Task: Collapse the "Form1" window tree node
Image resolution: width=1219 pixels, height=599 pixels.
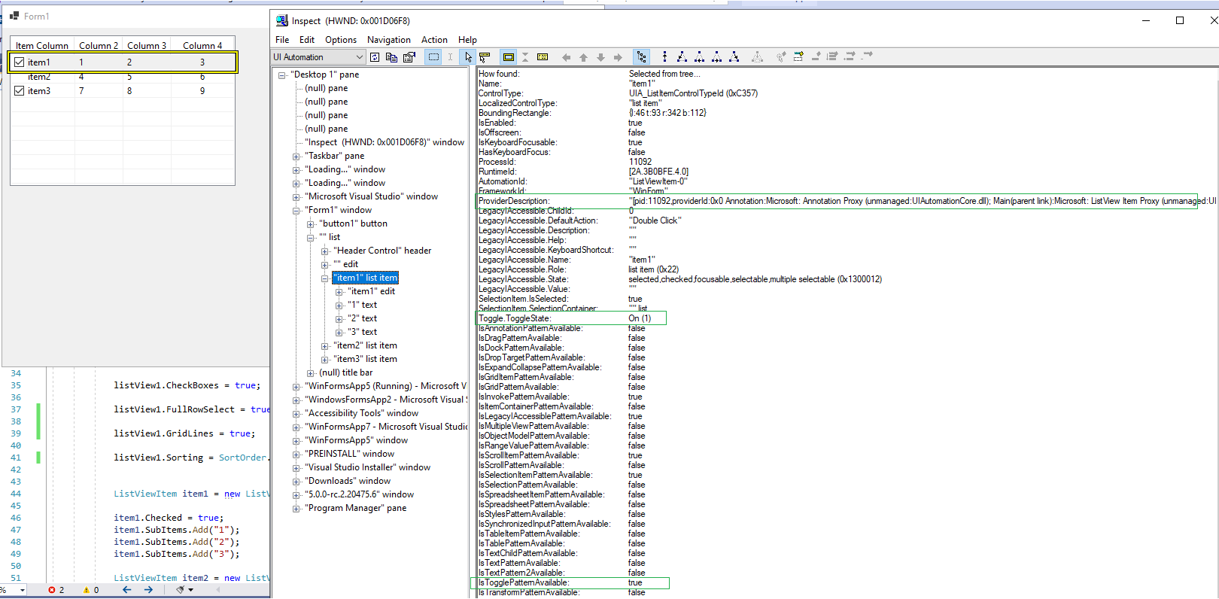Action: (296, 211)
